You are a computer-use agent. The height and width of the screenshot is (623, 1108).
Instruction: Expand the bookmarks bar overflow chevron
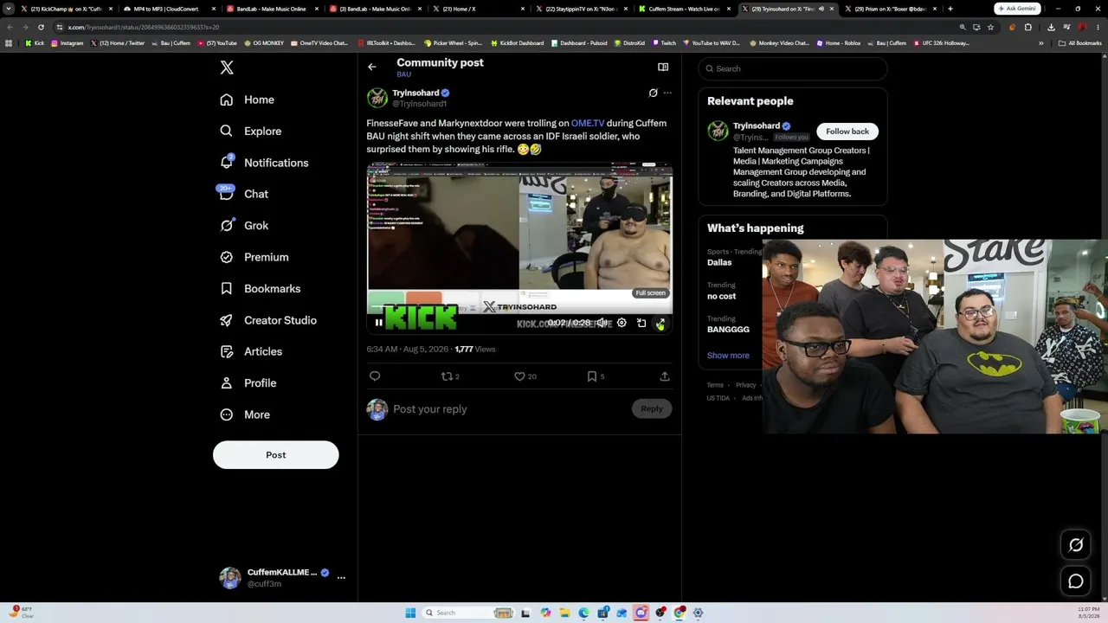tap(1041, 43)
